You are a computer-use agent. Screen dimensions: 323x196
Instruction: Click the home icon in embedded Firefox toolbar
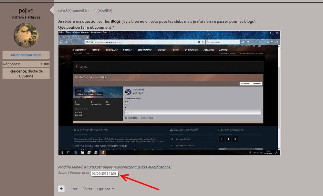[243, 42]
